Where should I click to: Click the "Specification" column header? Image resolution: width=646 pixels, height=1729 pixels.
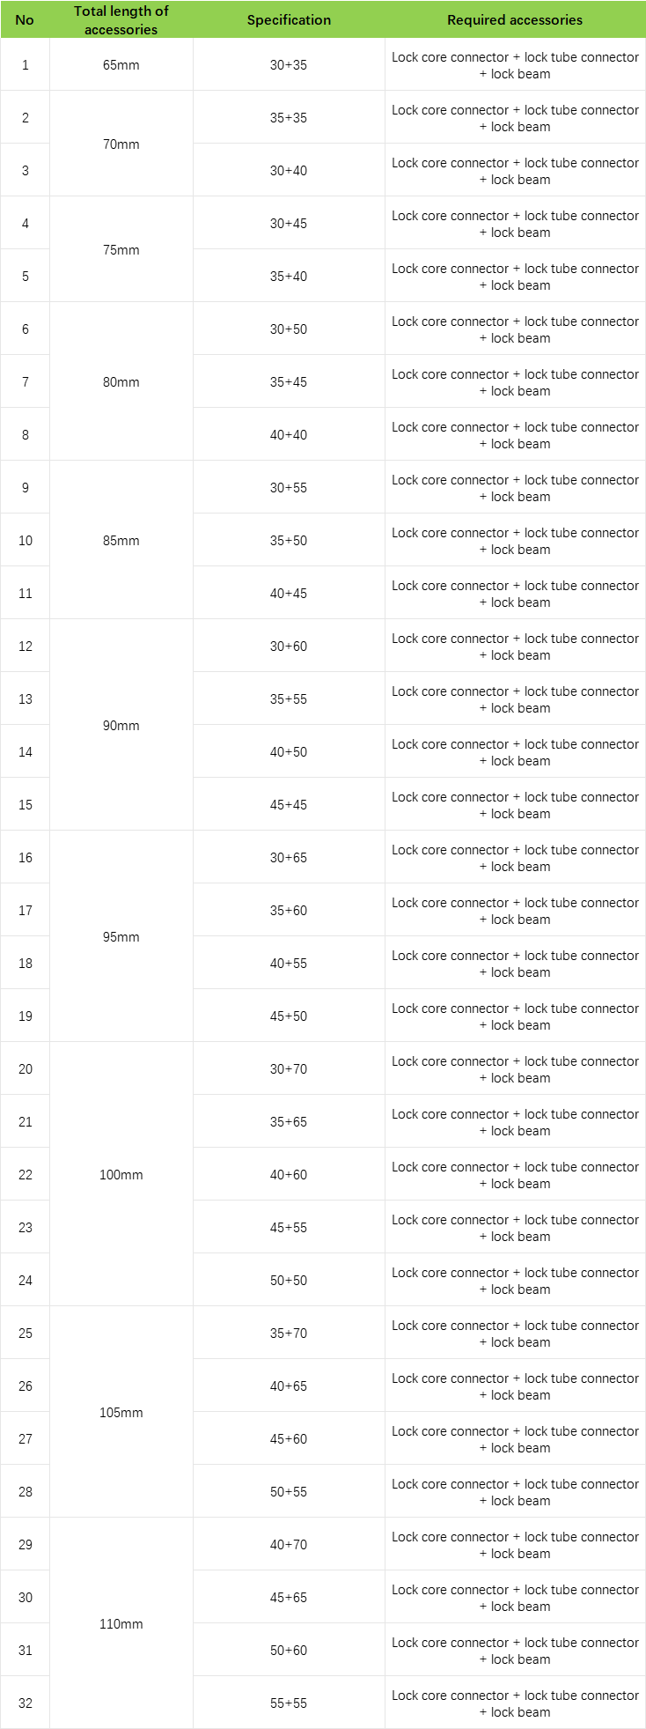289,19
